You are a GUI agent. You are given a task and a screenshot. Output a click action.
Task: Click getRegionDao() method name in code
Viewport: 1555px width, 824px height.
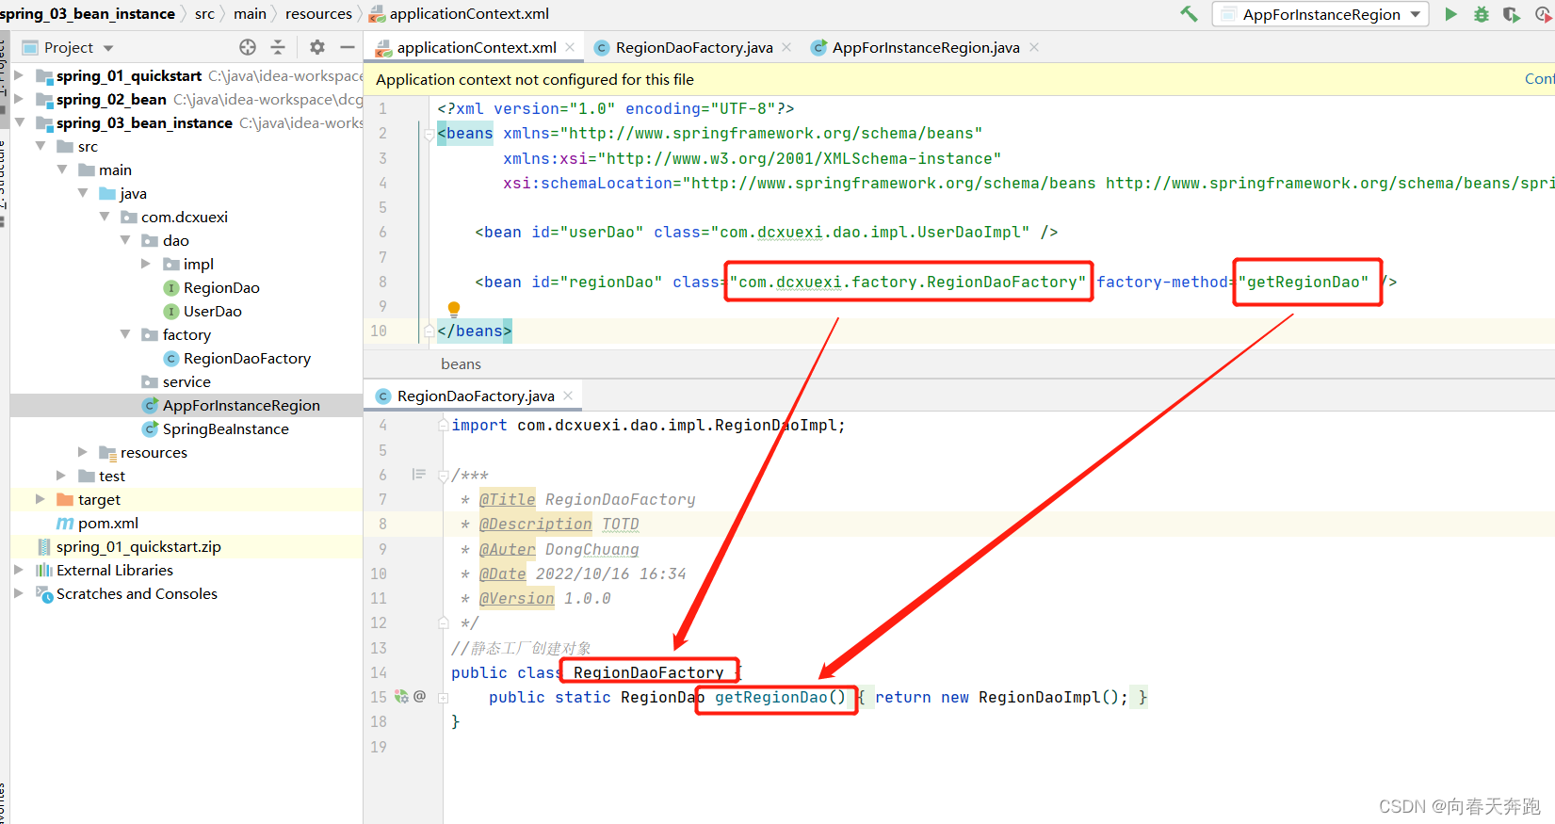point(780,697)
